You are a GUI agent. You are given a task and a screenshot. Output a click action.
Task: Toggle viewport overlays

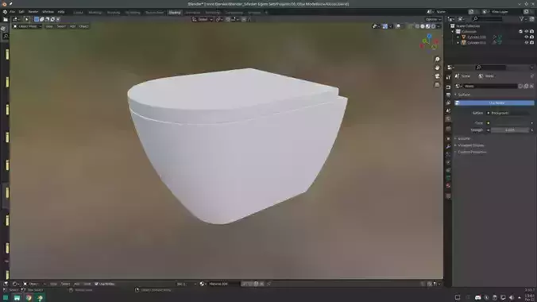coord(398,26)
